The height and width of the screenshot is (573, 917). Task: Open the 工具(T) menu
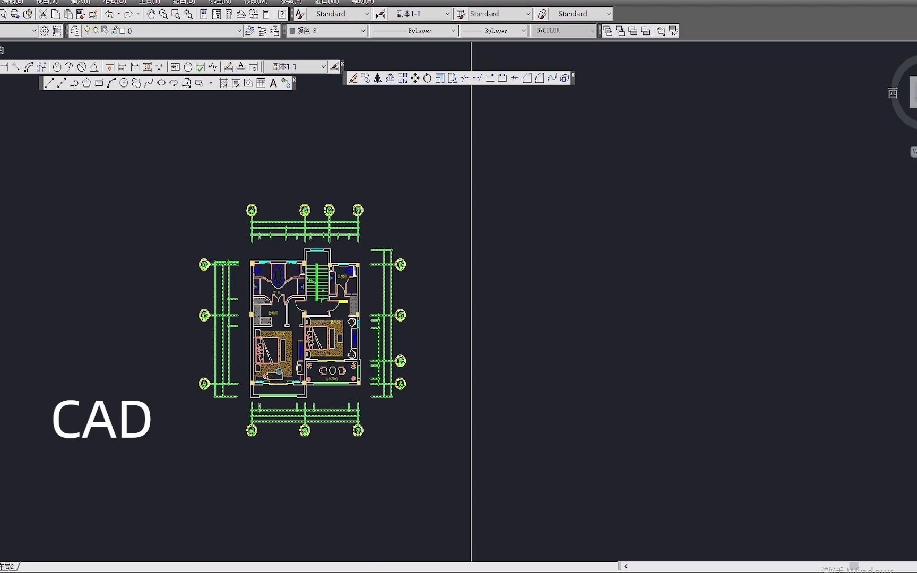click(149, 2)
